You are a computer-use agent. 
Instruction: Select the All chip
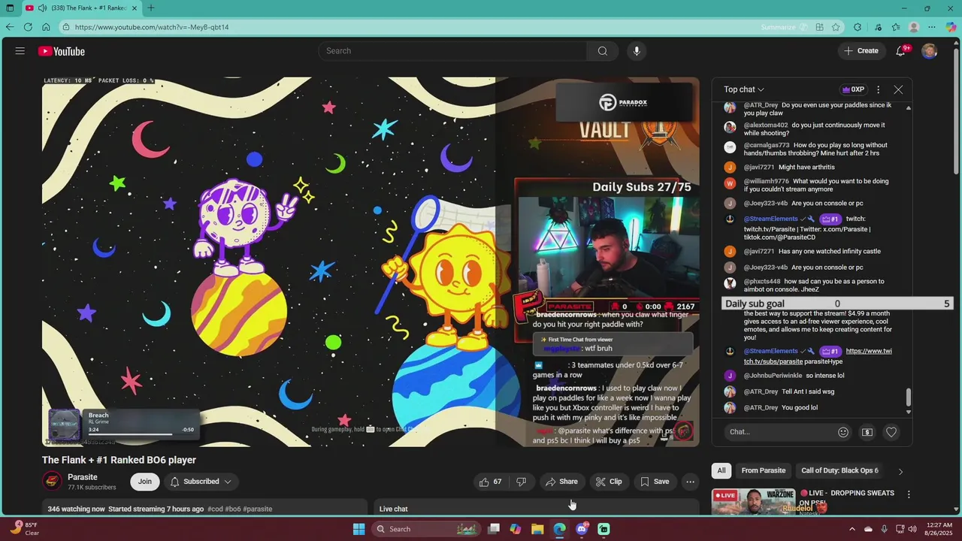click(721, 470)
